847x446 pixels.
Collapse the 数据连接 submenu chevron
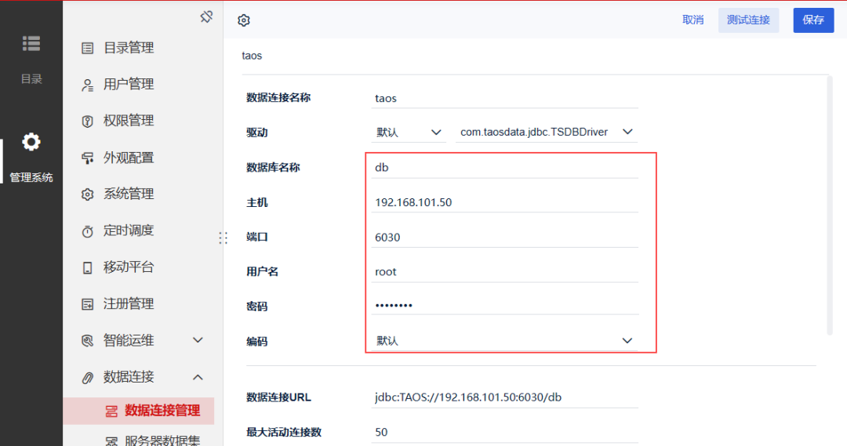[x=198, y=377]
